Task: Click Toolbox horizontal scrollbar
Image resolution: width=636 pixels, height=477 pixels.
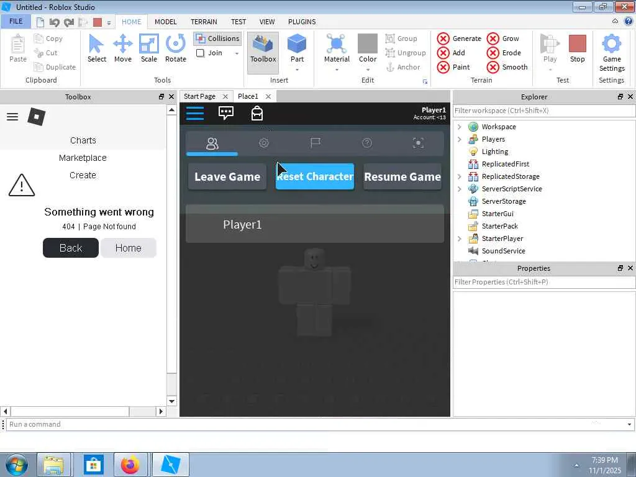Action: (83, 411)
